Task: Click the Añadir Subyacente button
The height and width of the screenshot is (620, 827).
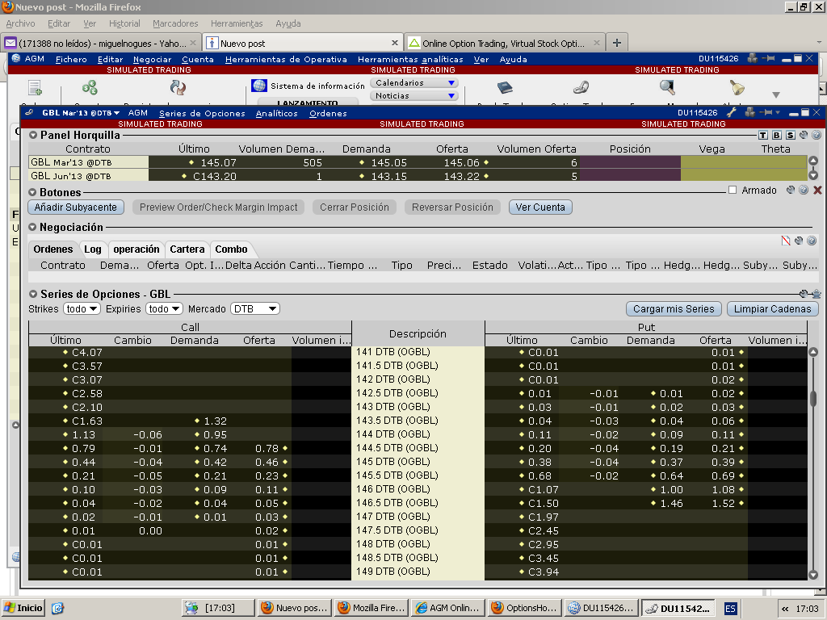Action: click(76, 207)
